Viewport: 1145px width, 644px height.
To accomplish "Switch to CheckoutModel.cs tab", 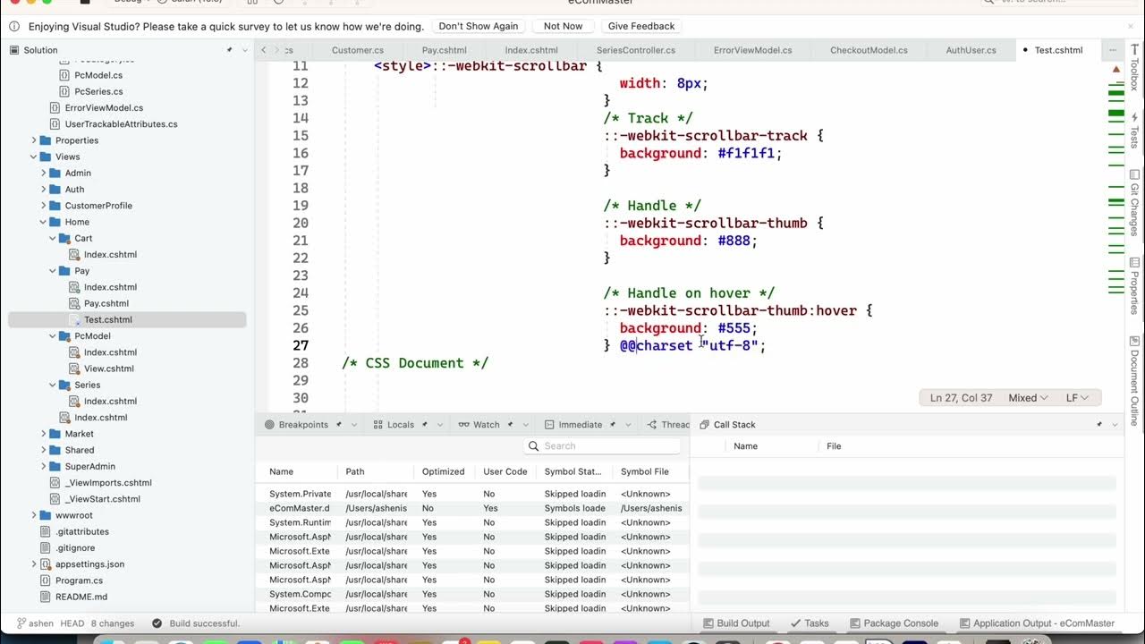I will [x=869, y=50].
